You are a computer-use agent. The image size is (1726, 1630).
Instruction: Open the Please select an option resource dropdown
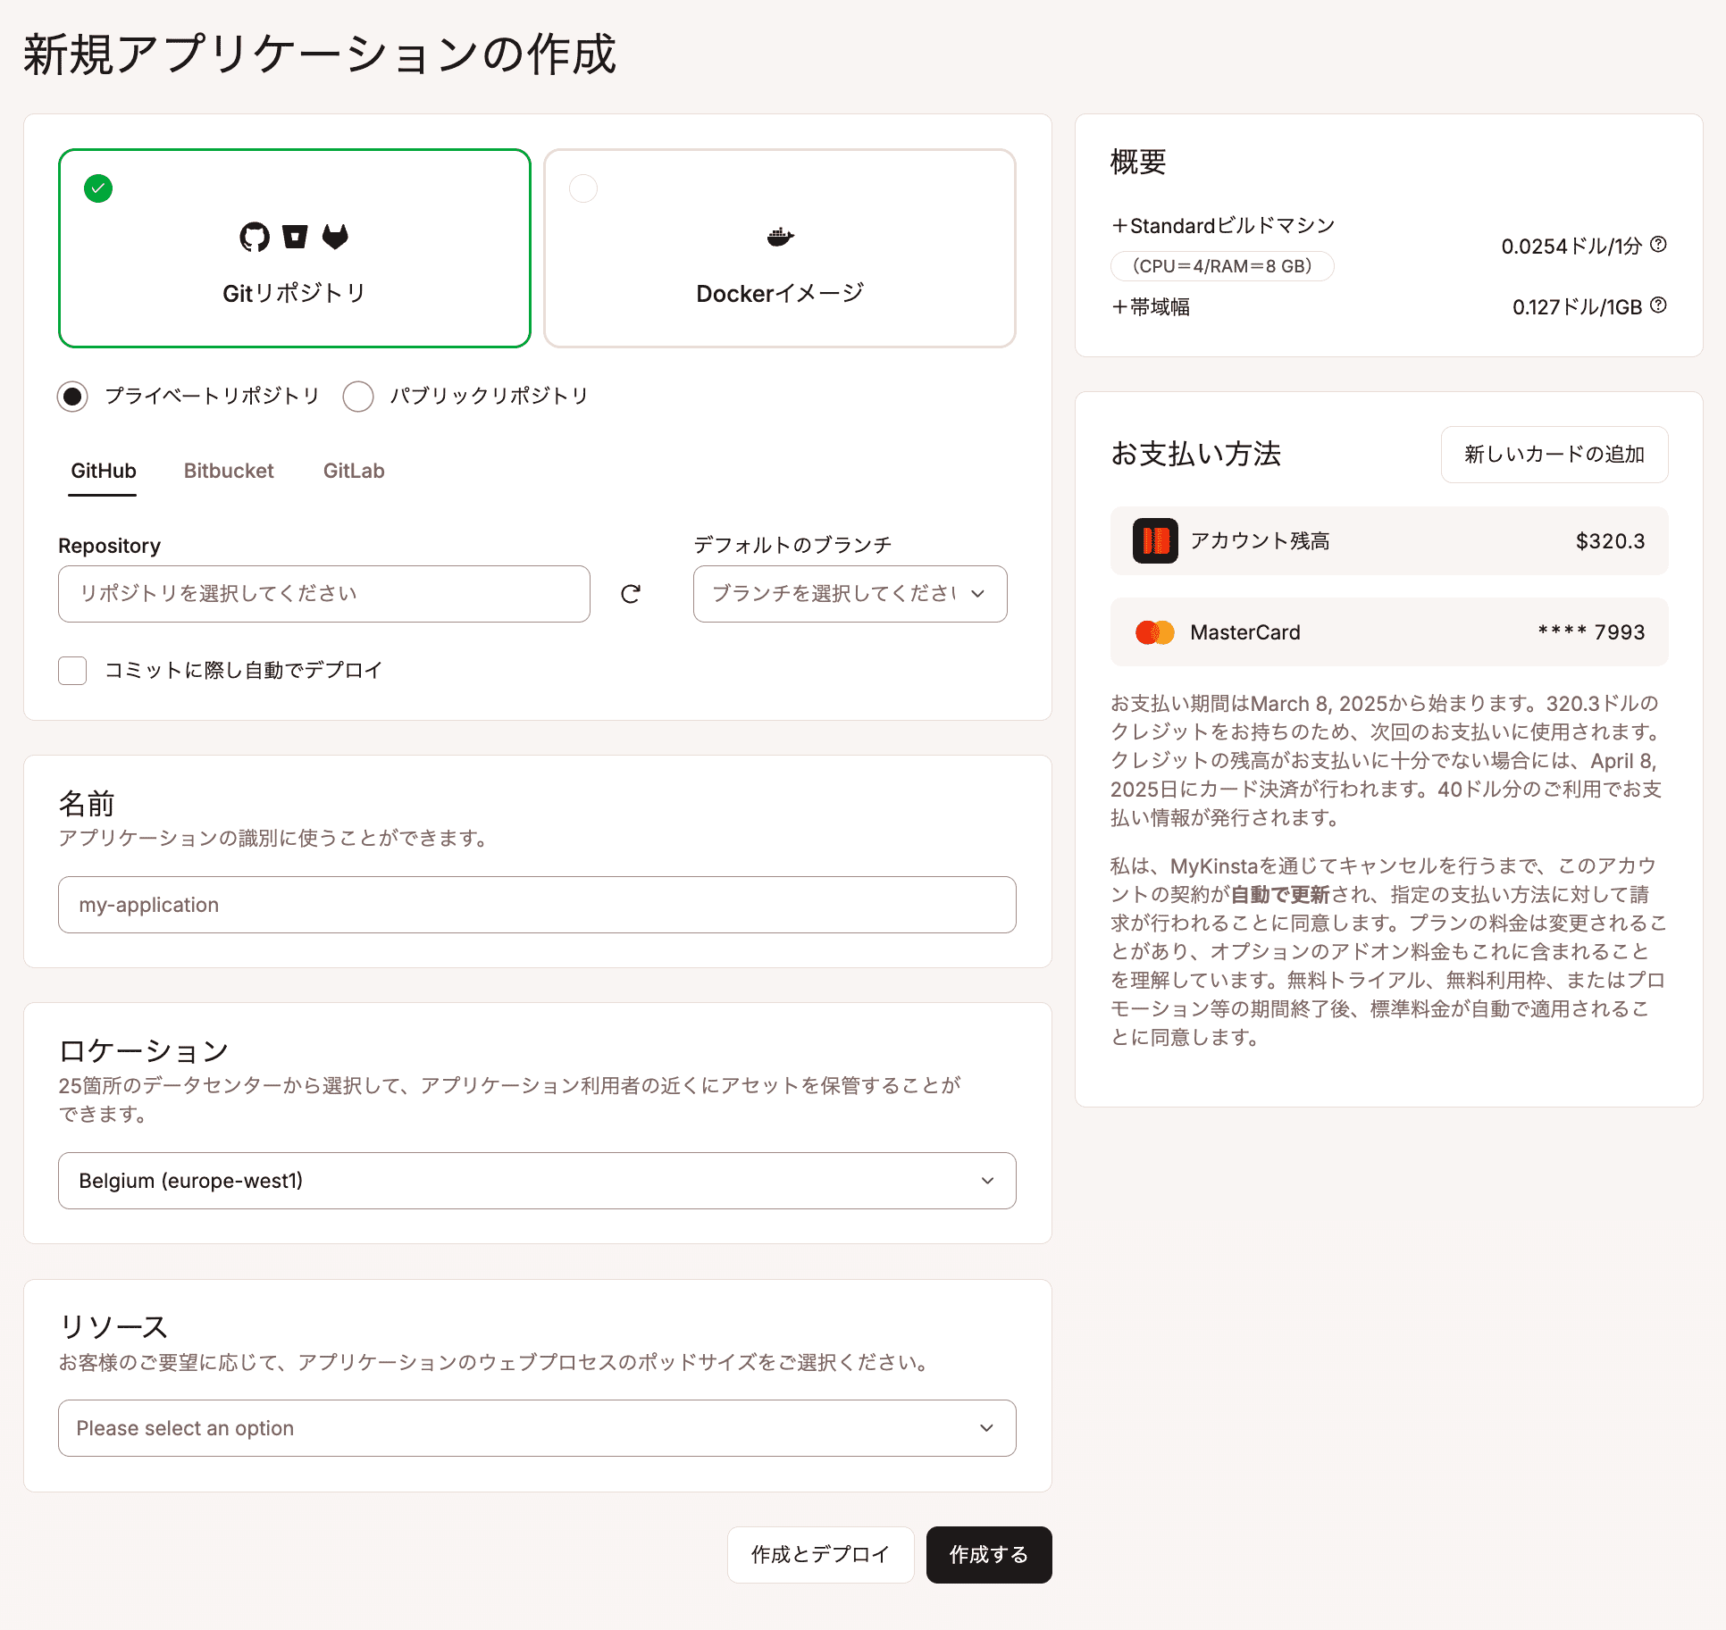pyautogui.click(x=537, y=1428)
